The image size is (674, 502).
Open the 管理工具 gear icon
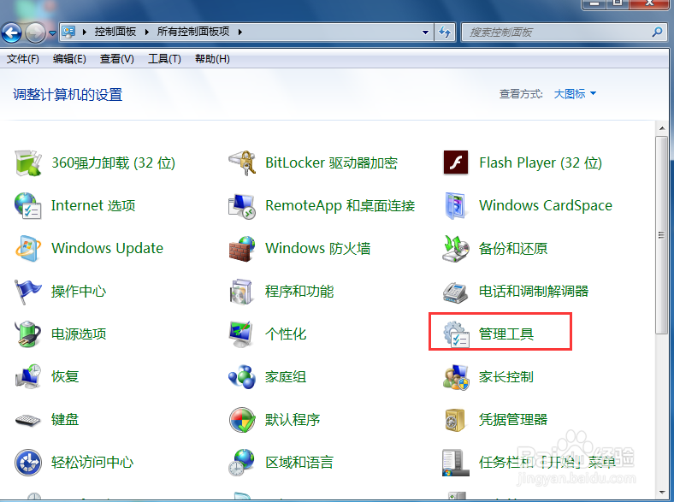(x=456, y=334)
